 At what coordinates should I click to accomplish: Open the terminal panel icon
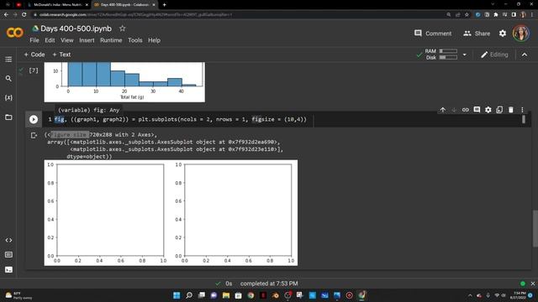click(x=8, y=270)
